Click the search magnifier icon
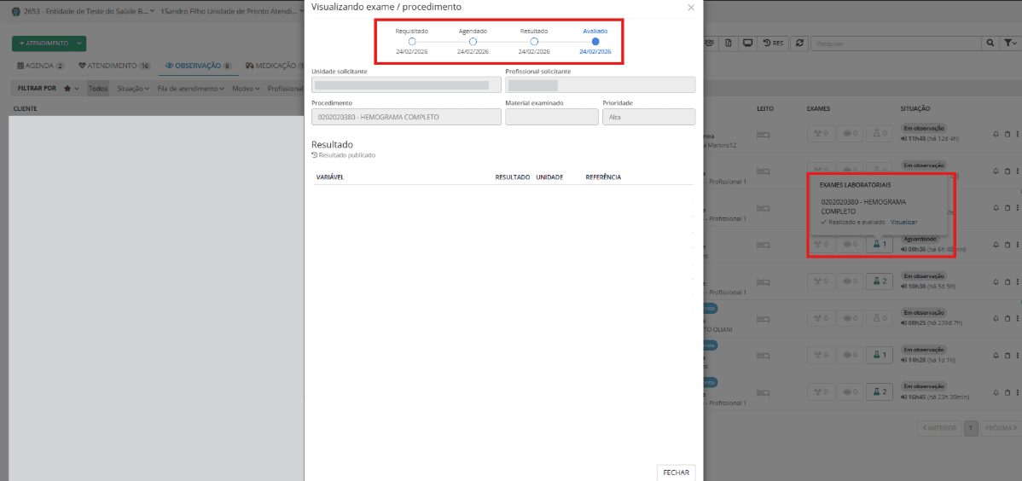The height and width of the screenshot is (481, 1022). pos(990,43)
